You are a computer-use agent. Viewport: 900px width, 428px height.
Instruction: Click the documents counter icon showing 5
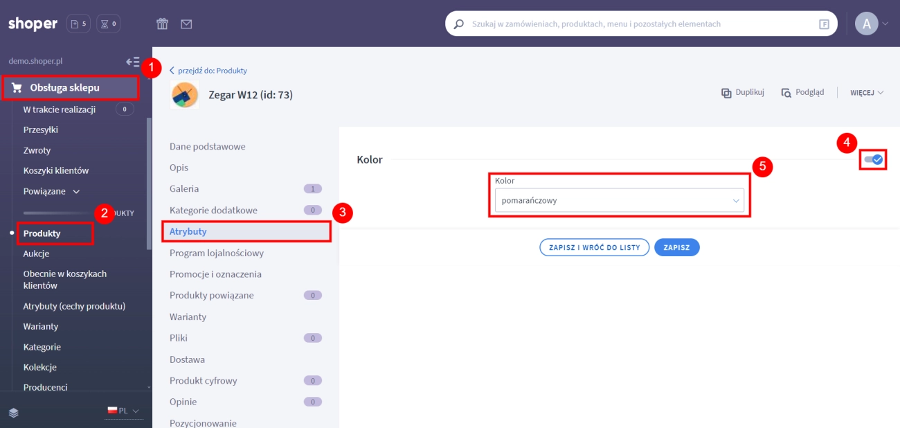point(78,24)
